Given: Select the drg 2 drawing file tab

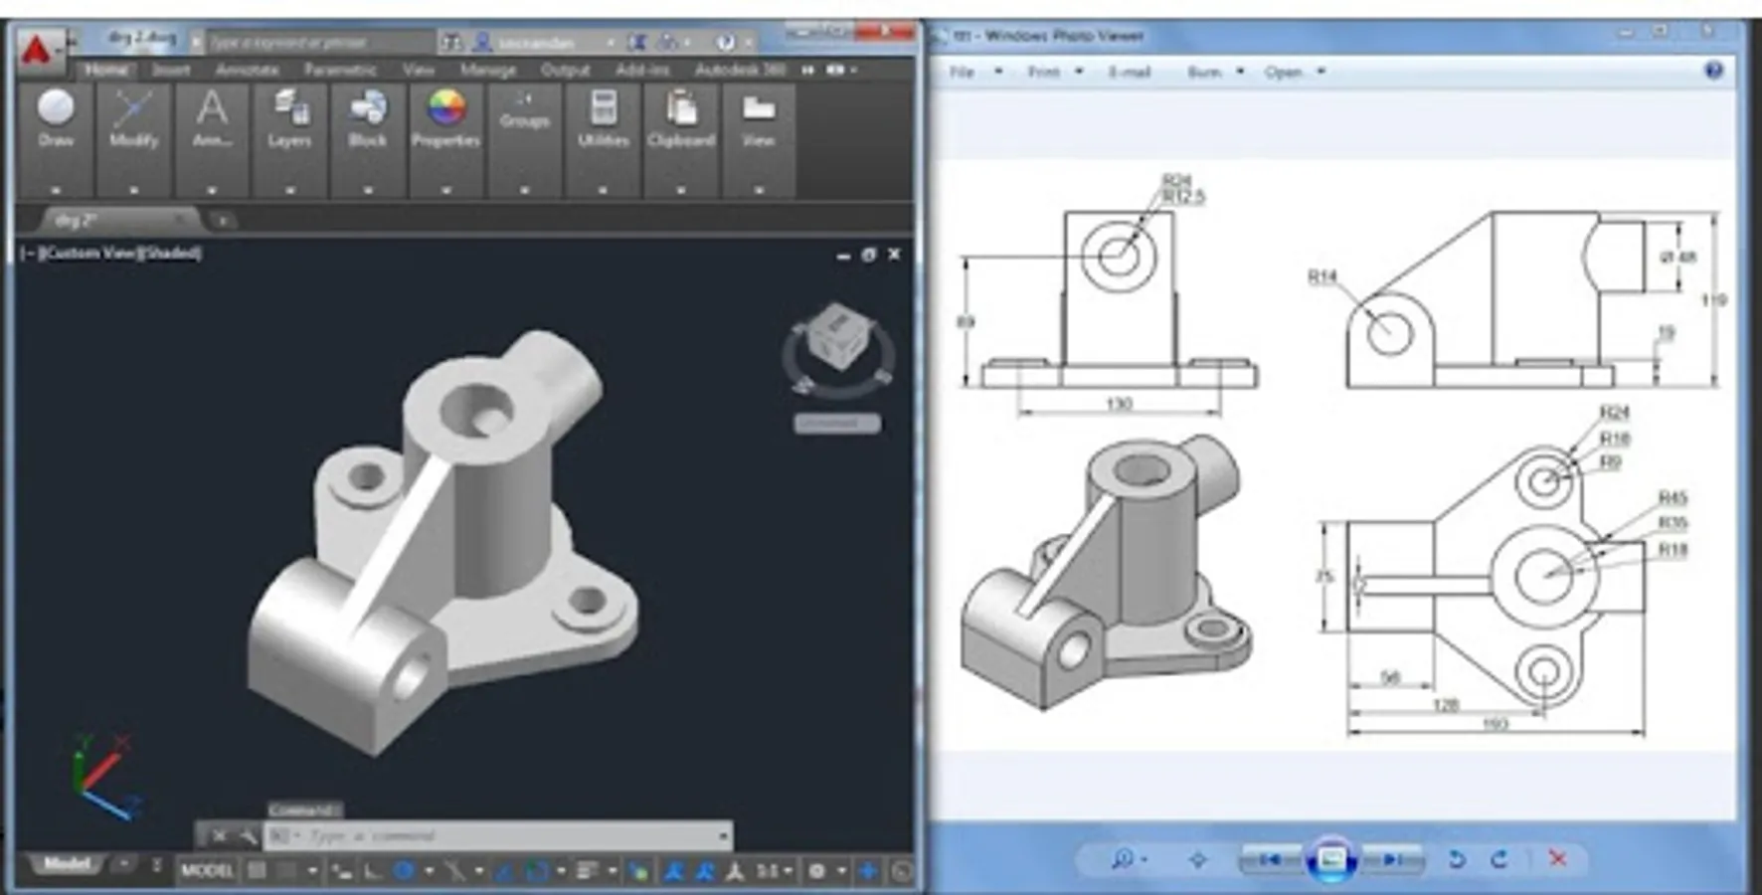Looking at the screenshot, I should coord(119,220).
